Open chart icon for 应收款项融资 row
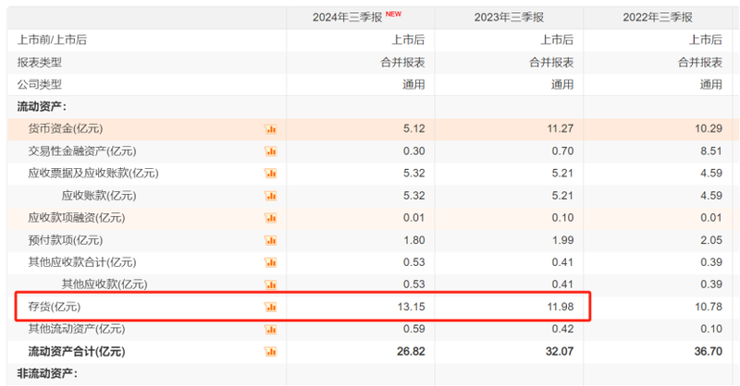 [x=270, y=218]
